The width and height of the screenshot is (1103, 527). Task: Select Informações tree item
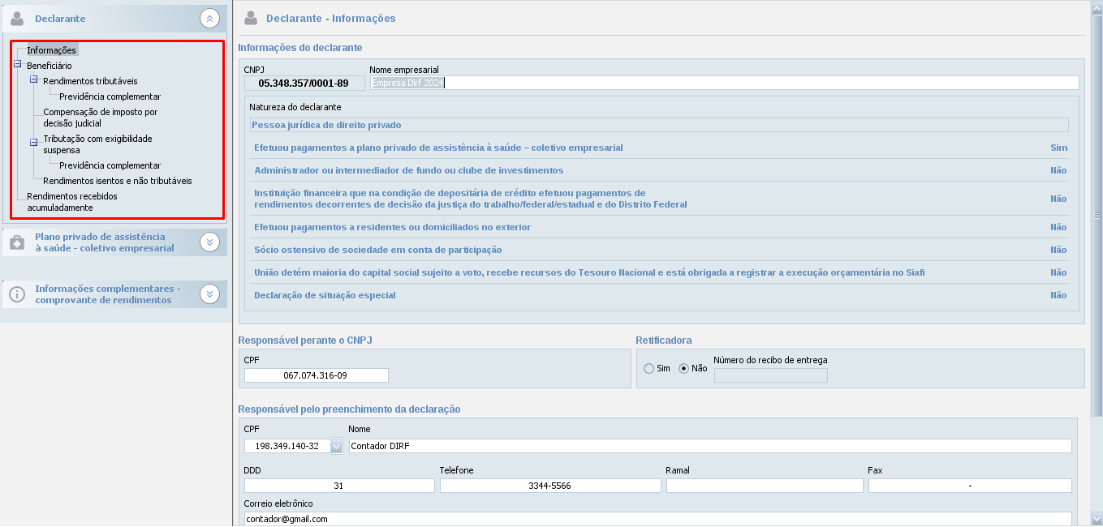click(52, 50)
